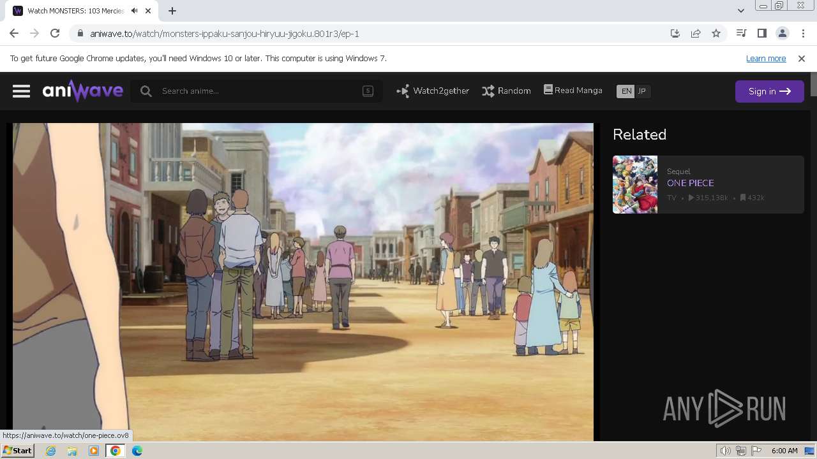817x459 pixels.
Task: Click the video player area
Action: click(x=303, y=280)
